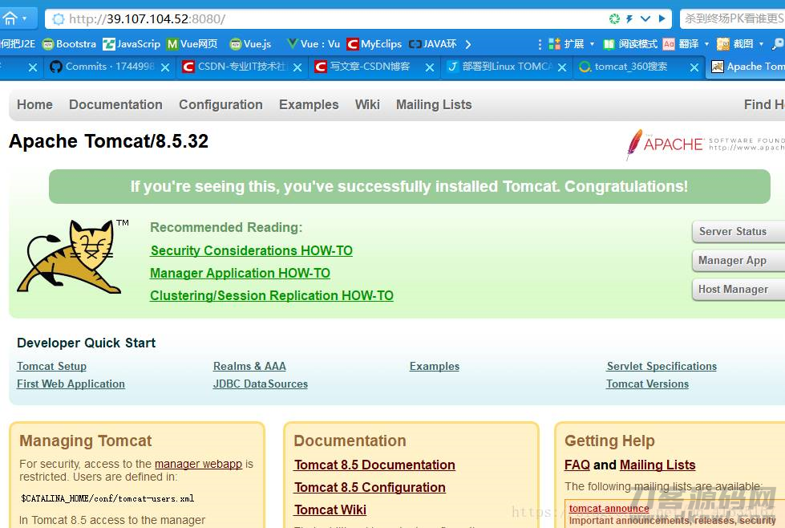Image resolution: width=785 pixels, height=528 pixels.
Task: Expand the address bar history chevron
Action: 645,19
